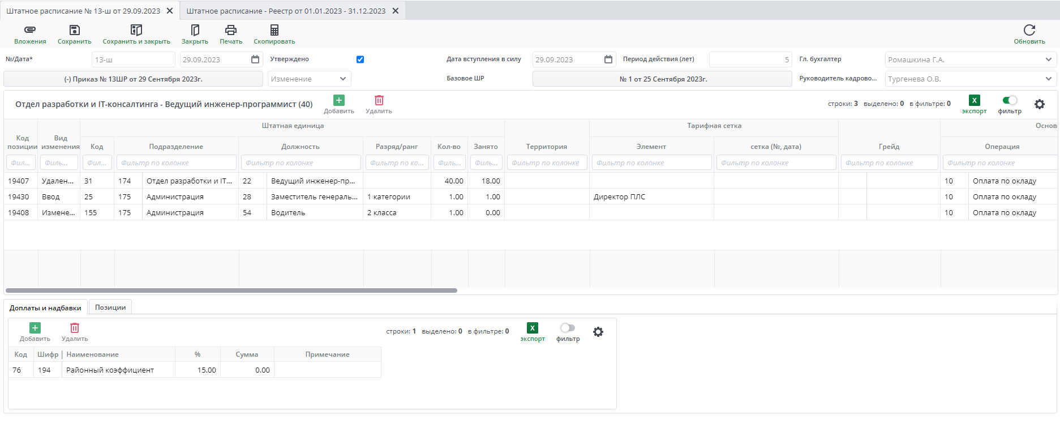Switch to Штатное расписание Реестр tab

[286, 11]
